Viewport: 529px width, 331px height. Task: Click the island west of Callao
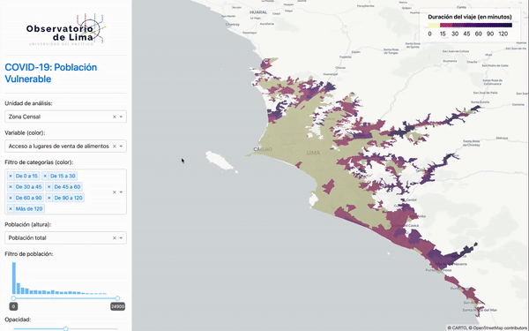coord(220,161)
